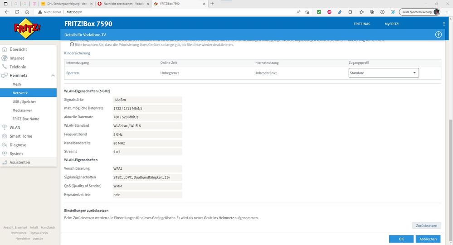Click the Nicht sicher warning indicator

(x=50, y=12)
